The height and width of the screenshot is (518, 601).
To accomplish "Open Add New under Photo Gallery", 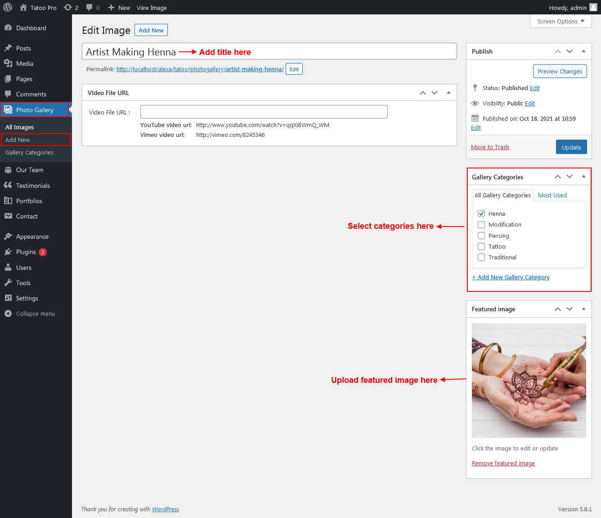I will click(18, 140).
